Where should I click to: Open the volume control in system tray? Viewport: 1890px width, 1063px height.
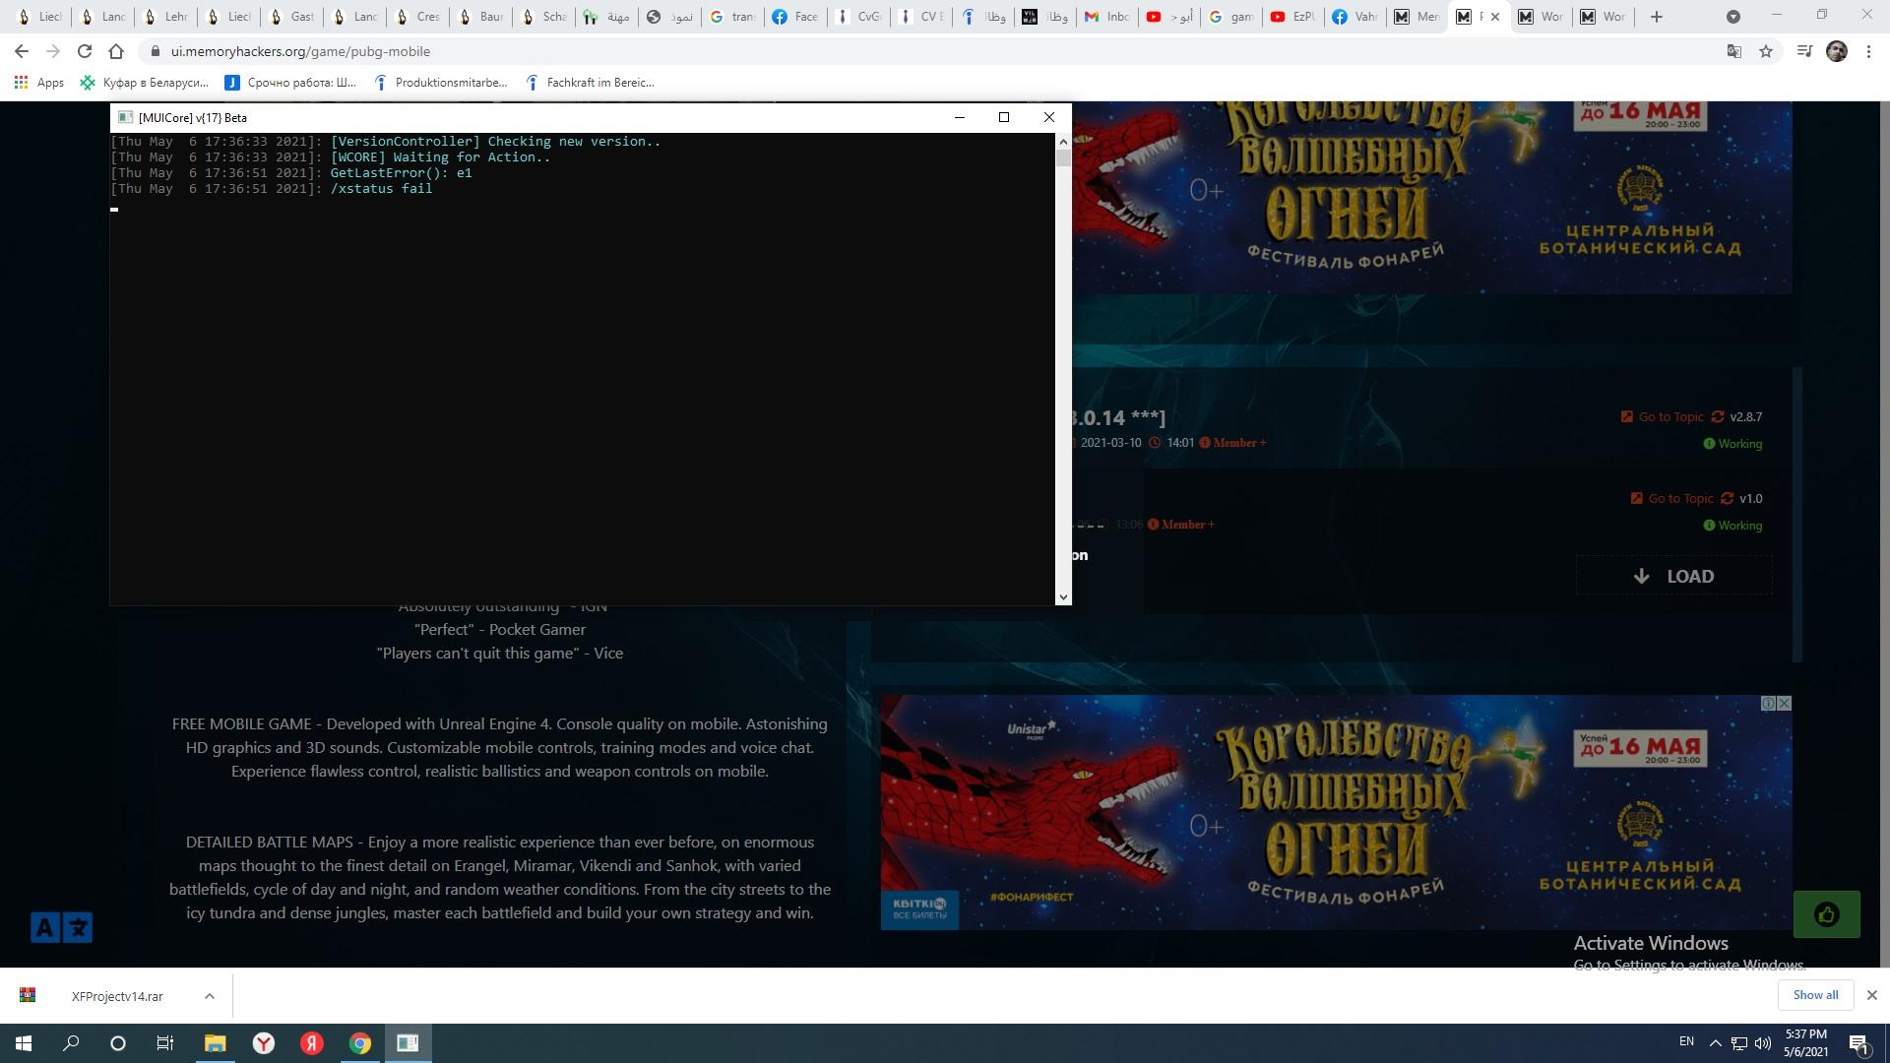point(1763,1043)
